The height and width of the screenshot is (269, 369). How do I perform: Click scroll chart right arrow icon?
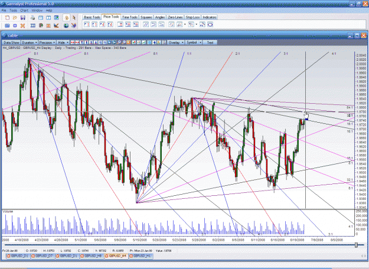[114, 42]
